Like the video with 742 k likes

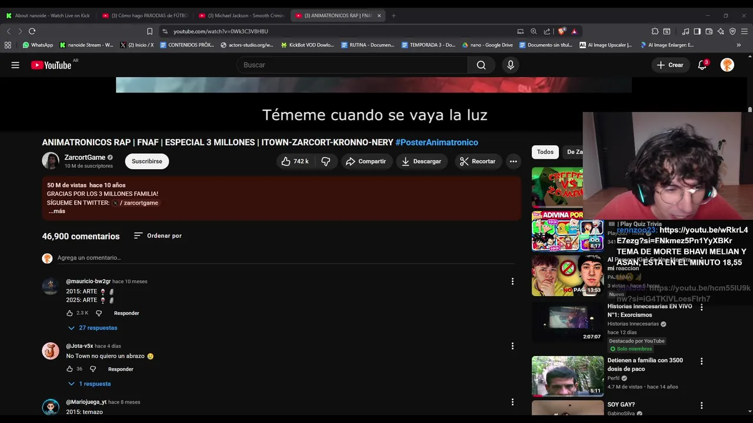295,162
